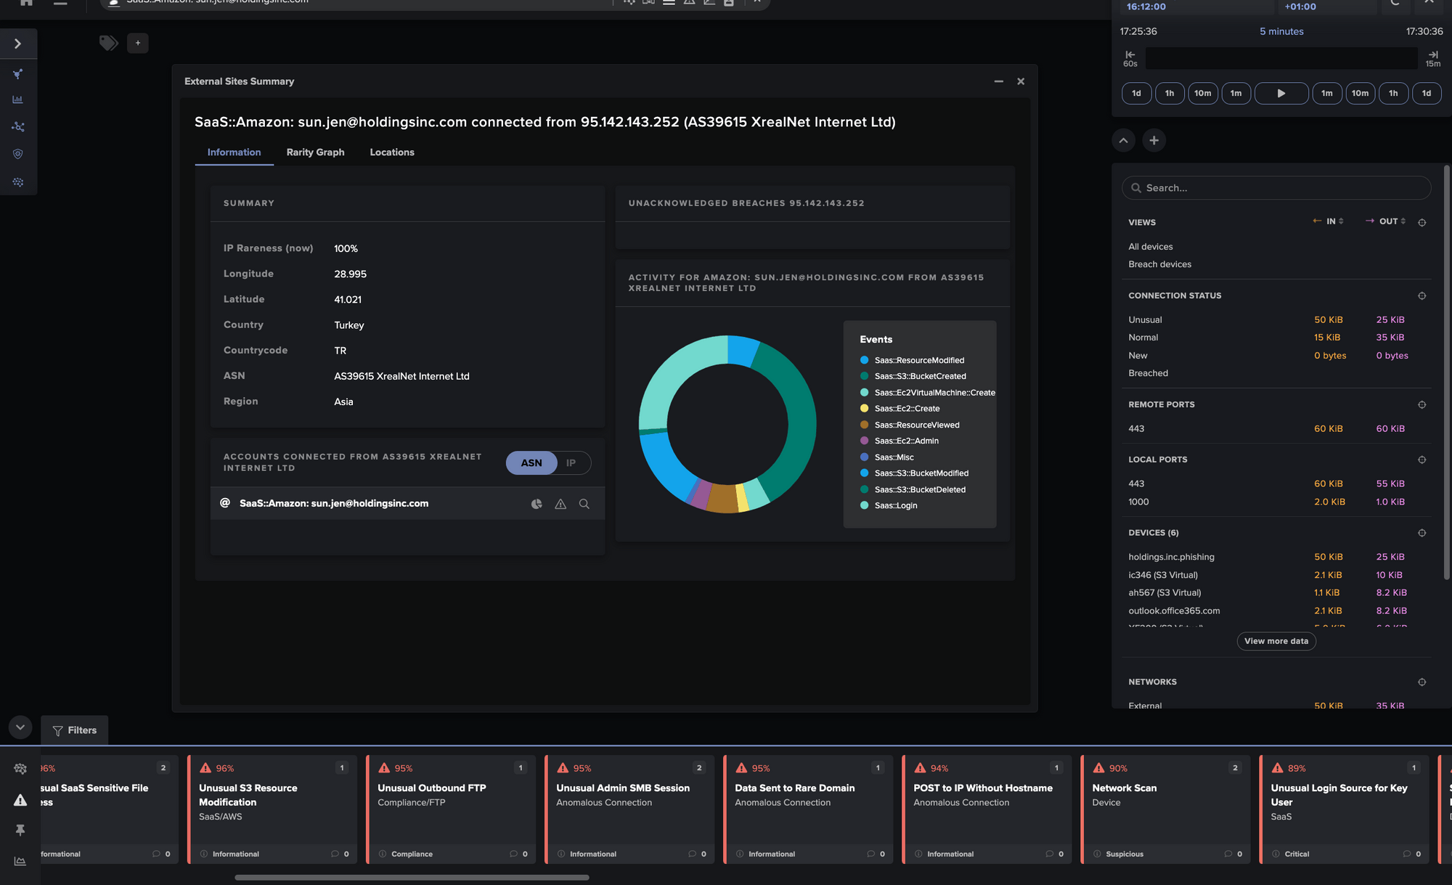
Task: Click the Search input field
Action: point(1278,188)
